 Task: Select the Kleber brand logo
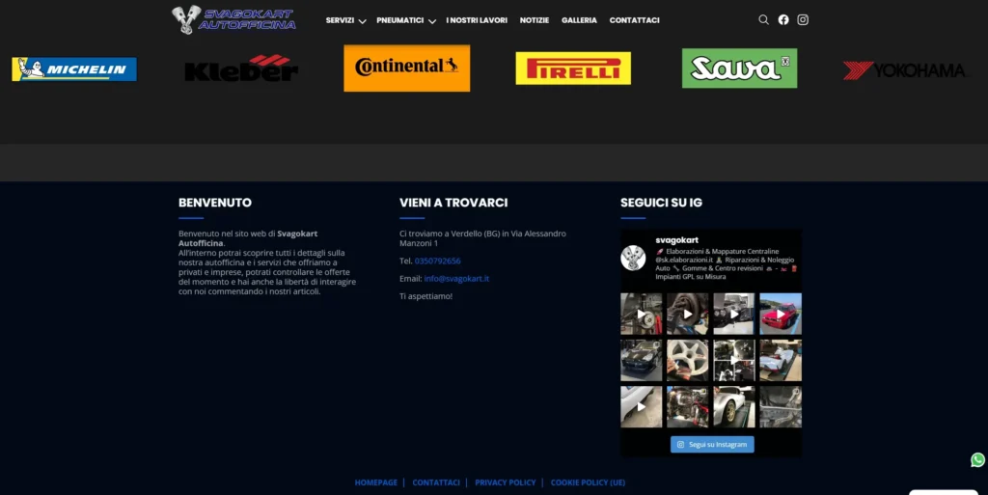241,68
